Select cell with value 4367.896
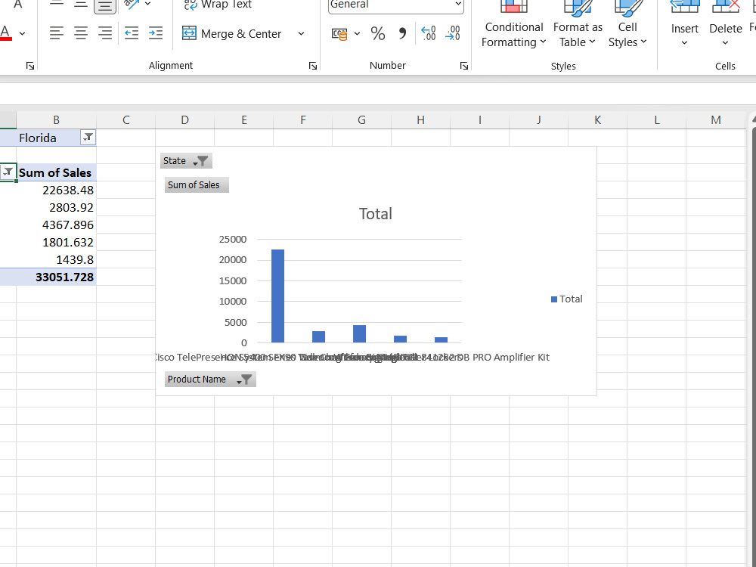 pos(57,225)
